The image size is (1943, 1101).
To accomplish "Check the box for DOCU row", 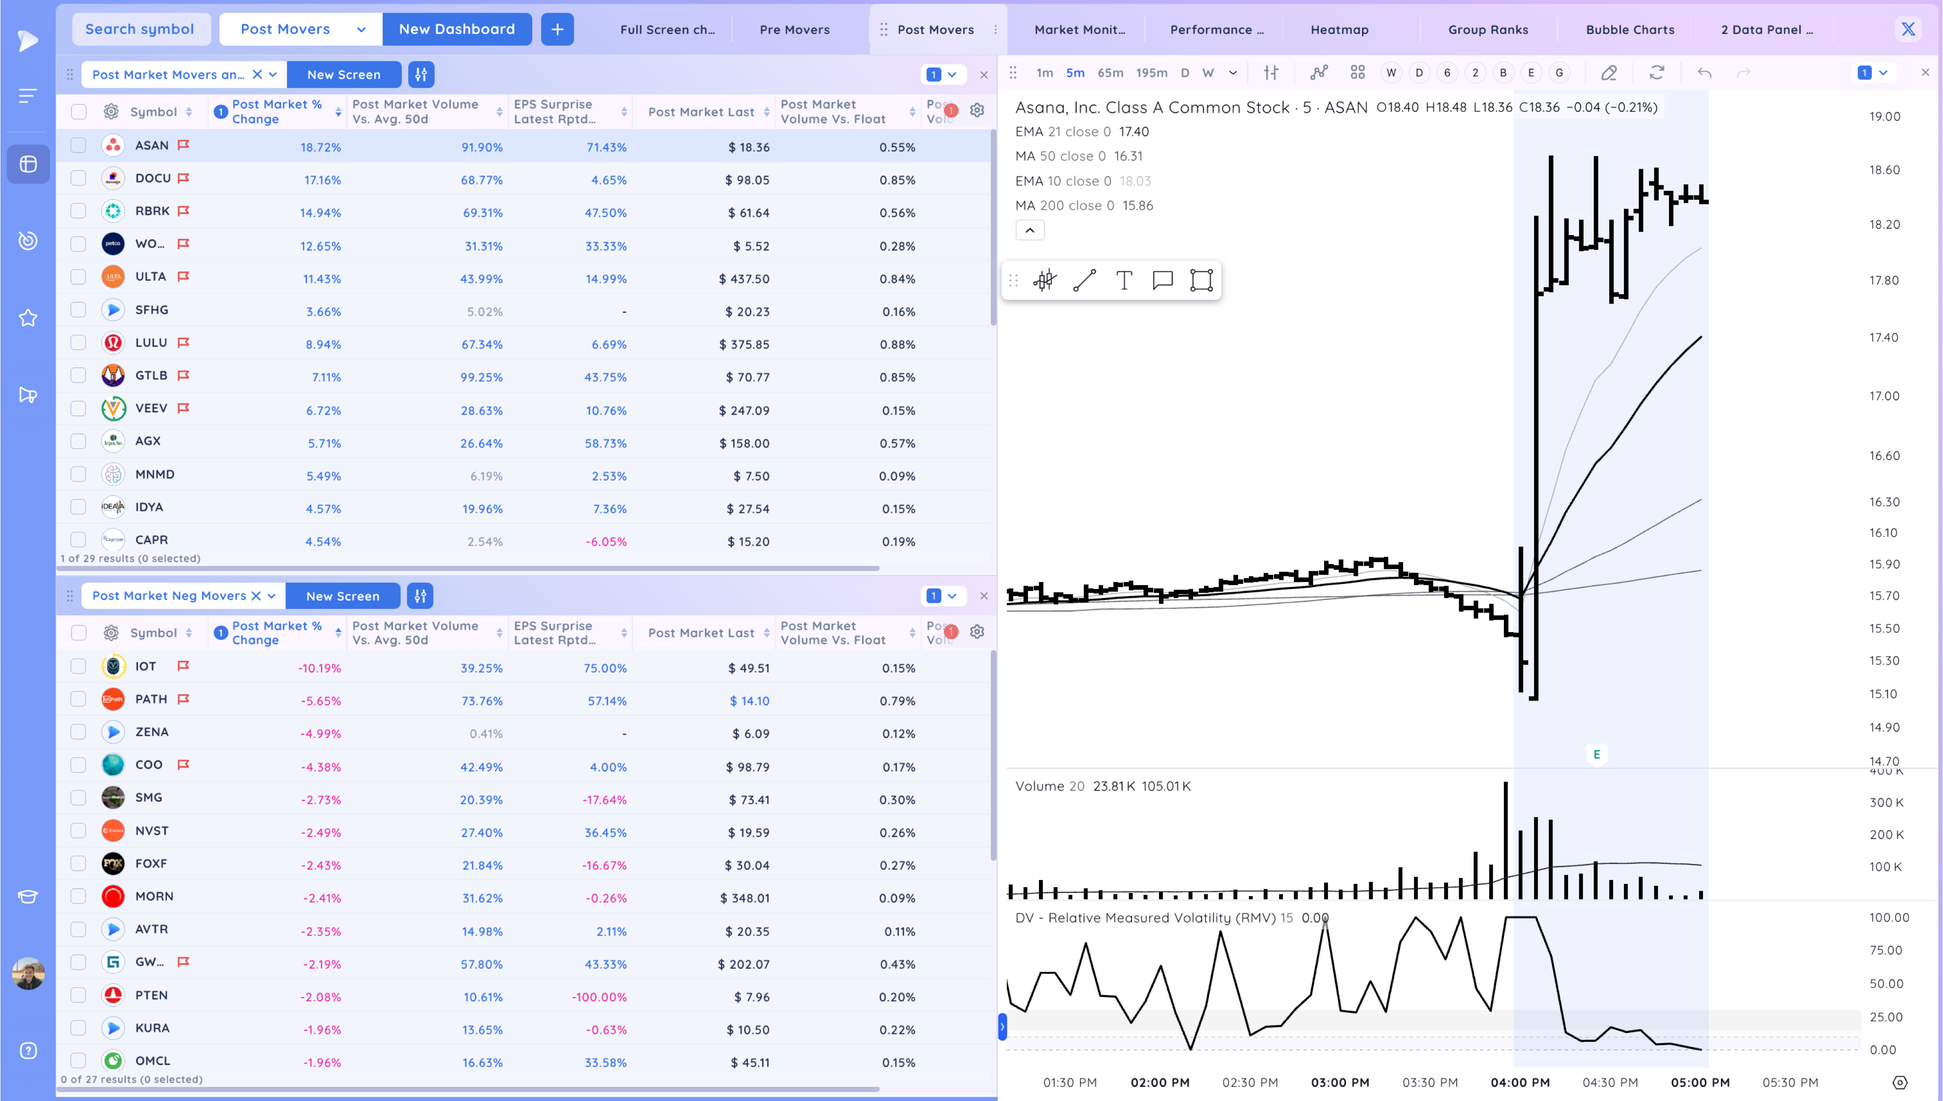I will pos(79,178).
